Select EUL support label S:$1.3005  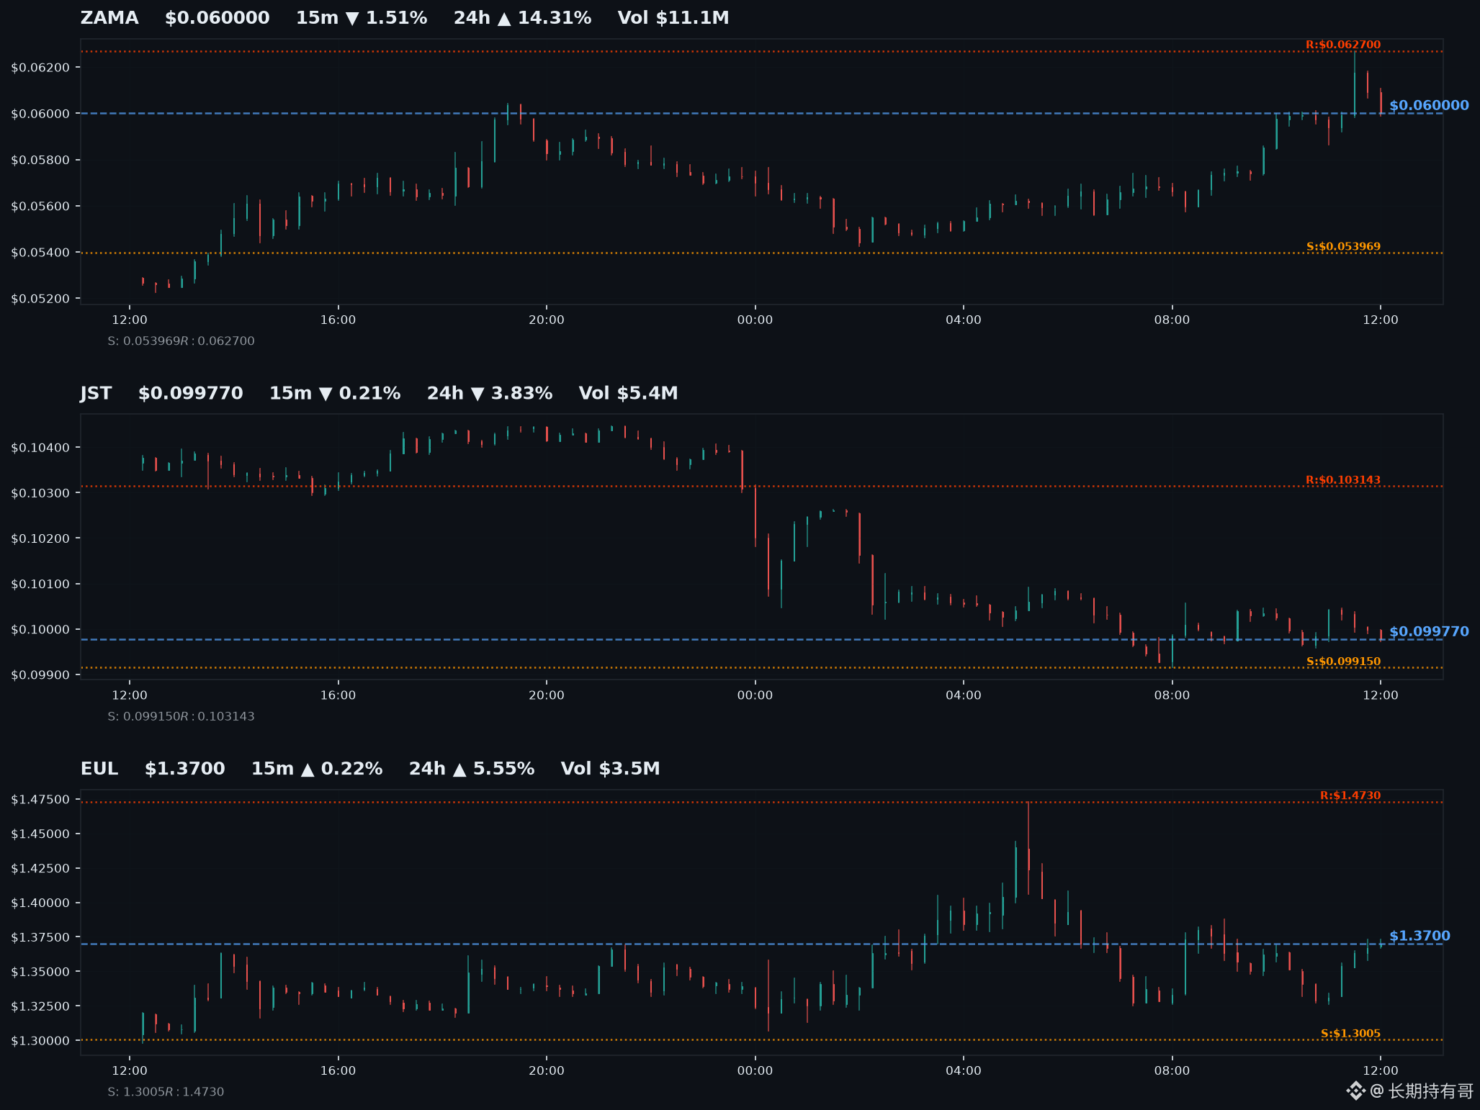coord(1350,1034)
